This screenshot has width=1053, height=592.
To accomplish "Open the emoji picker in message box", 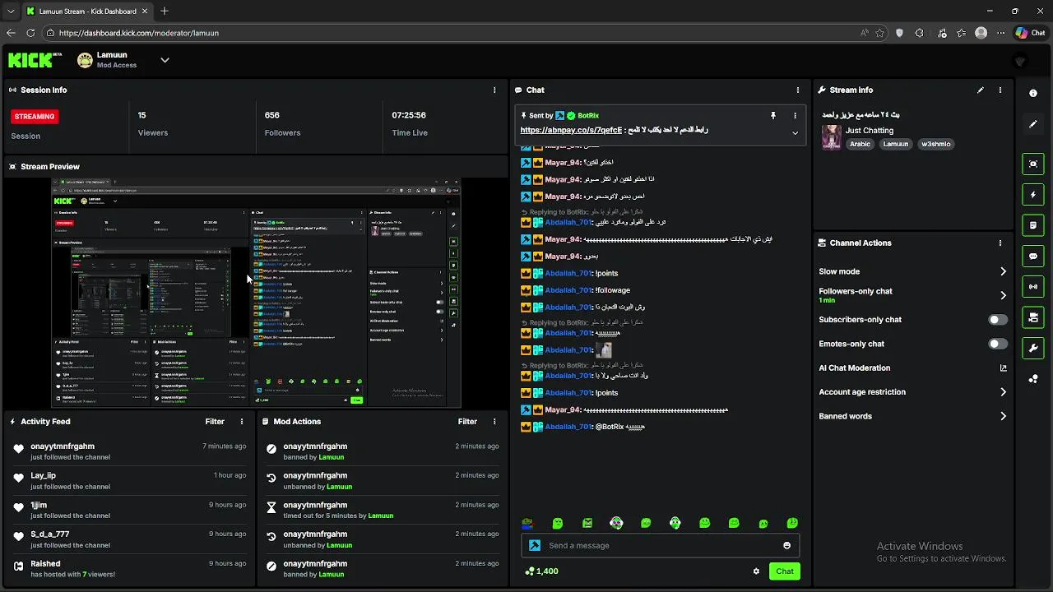I will tap(786, 545).
